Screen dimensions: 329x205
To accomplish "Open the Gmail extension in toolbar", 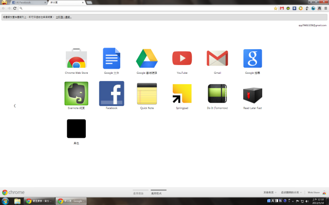I will point(282,8).
